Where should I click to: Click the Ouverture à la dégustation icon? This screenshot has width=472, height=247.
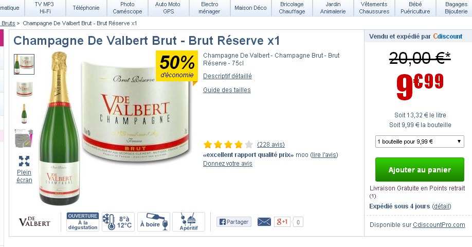83,222
